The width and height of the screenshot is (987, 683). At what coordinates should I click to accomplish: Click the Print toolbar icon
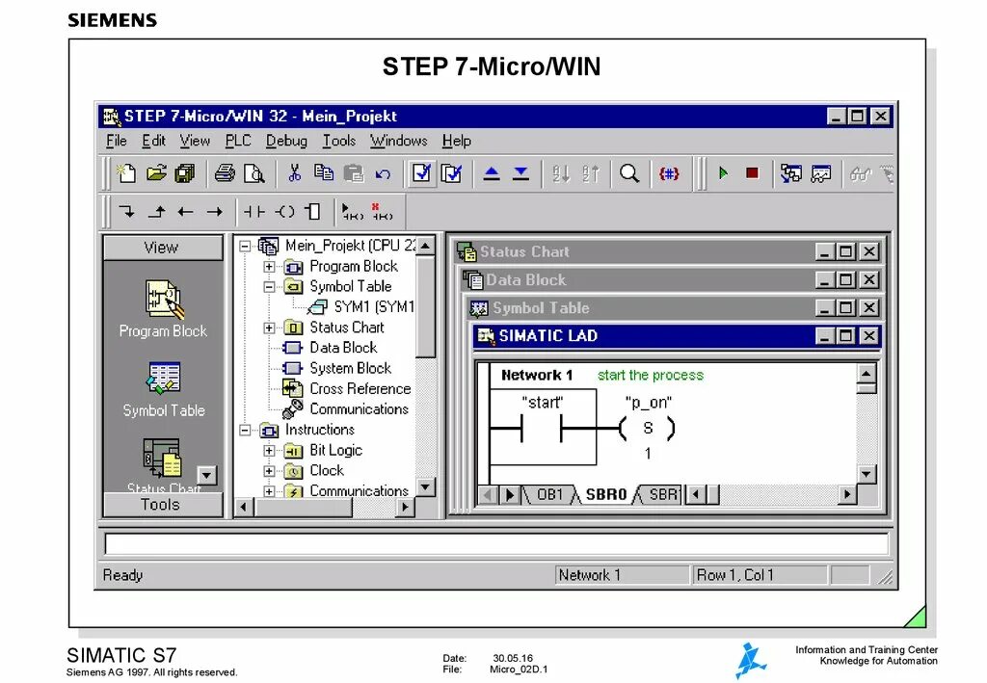(225, 173)
